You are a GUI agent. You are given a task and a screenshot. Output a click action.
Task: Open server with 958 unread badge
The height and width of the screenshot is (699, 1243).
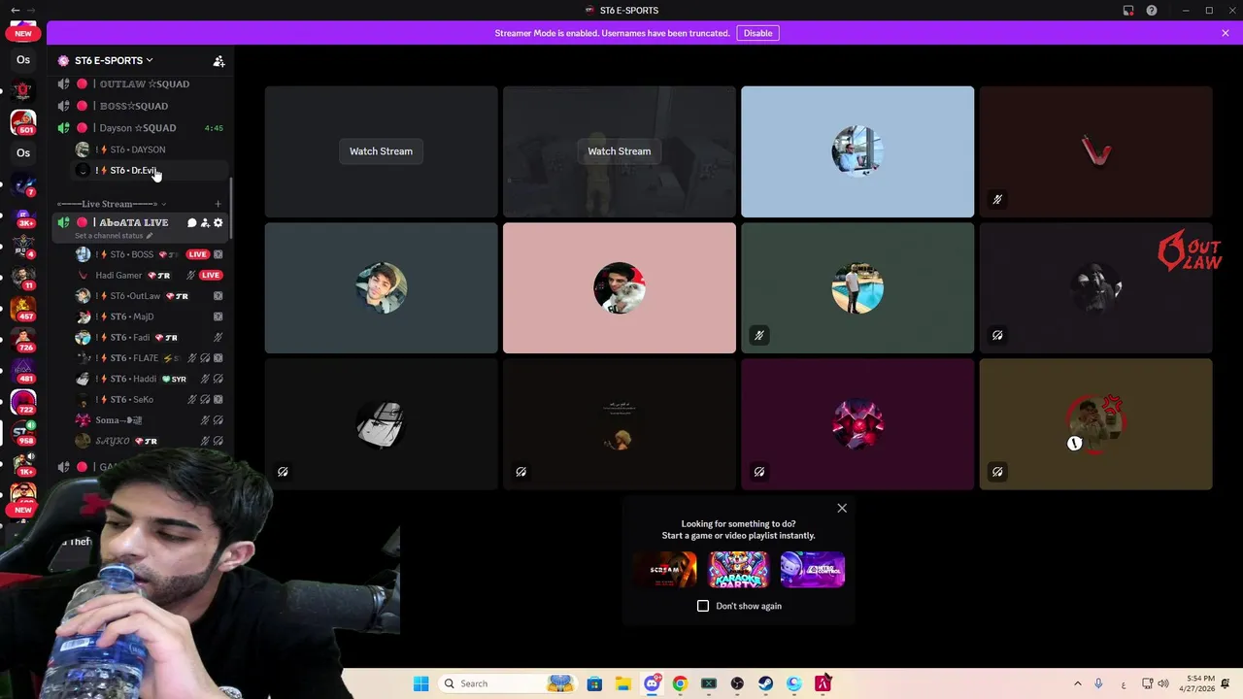[x=23, y=433]
